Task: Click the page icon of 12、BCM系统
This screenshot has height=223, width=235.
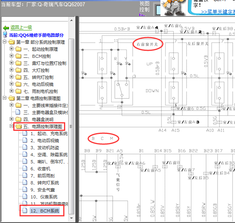Action: coord(25,211)
